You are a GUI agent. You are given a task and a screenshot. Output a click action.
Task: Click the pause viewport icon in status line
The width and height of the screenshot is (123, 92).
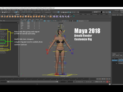pos(74,12)
